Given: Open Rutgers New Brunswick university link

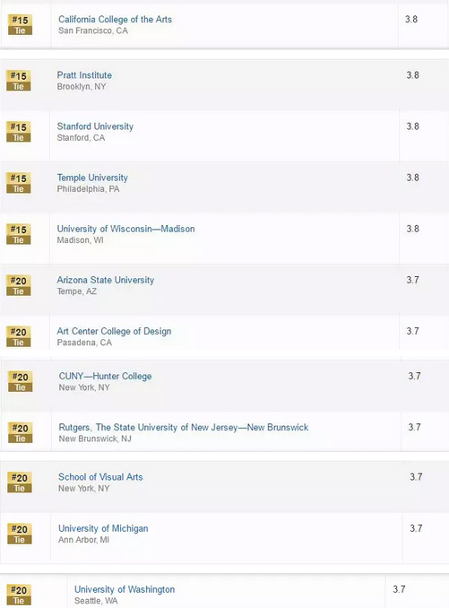Looking at the screenshot, I should (x=184, y=428).
